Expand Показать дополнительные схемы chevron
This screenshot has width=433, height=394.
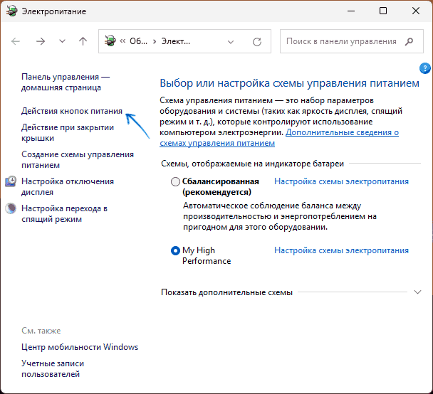[x=417, y=292]
